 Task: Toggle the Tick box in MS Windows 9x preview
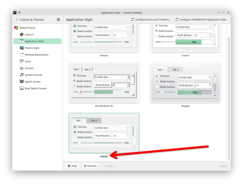75,76
